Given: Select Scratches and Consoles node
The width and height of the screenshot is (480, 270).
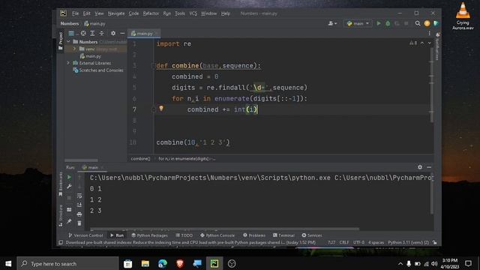Looking at the screenshot, I should click(x=98, y=70).
